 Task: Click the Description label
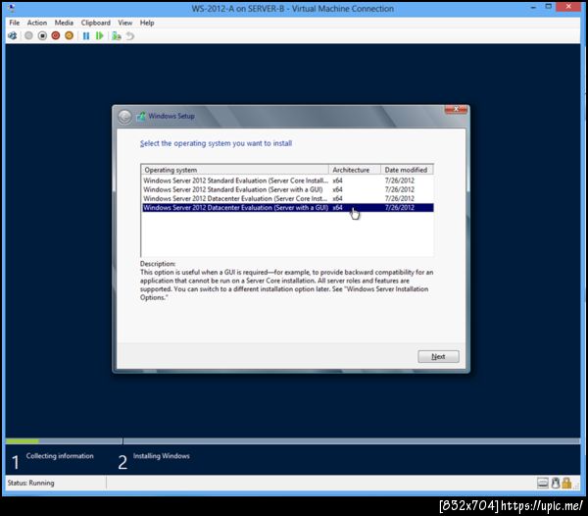point(158,264)
